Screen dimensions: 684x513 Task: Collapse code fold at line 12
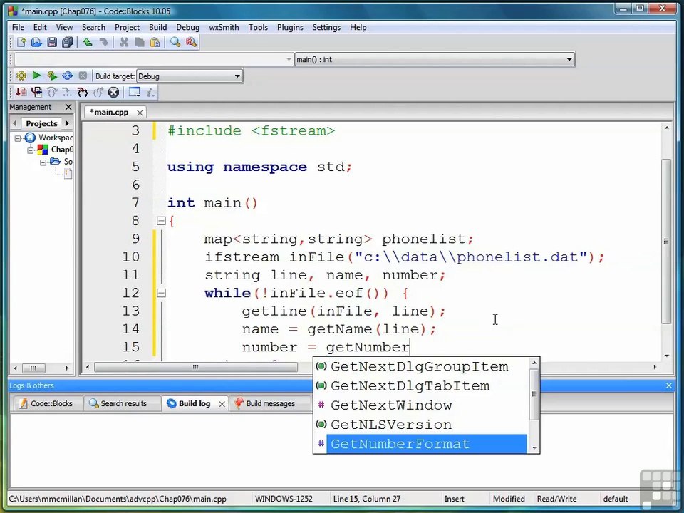tap(161, 293)
